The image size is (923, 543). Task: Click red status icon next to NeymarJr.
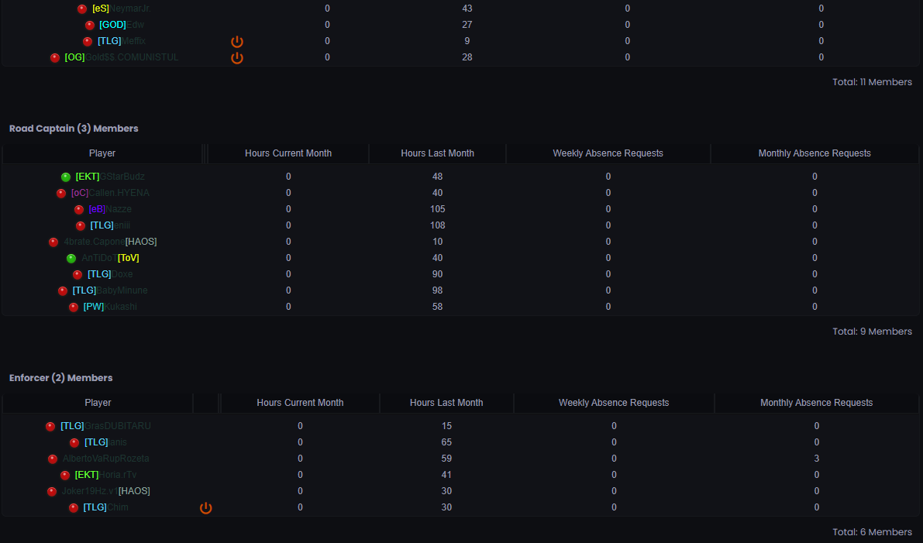point(82,9)
